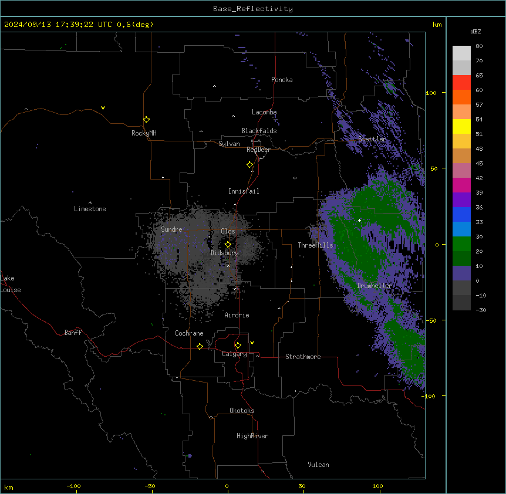Select the 57 value in the dBZ legend
The height and width of the screenshot is (494, 506).
tap(479, 105)
